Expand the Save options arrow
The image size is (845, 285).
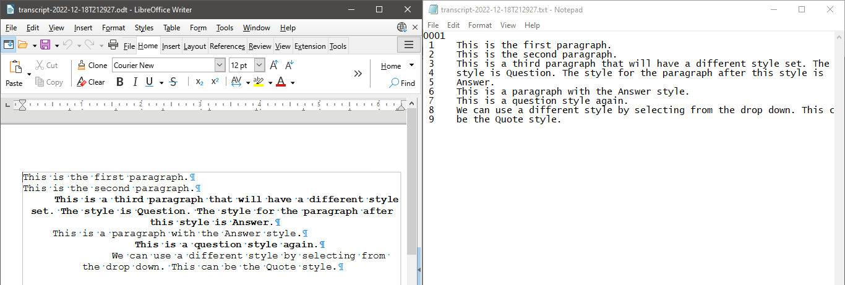pos(56,45)
